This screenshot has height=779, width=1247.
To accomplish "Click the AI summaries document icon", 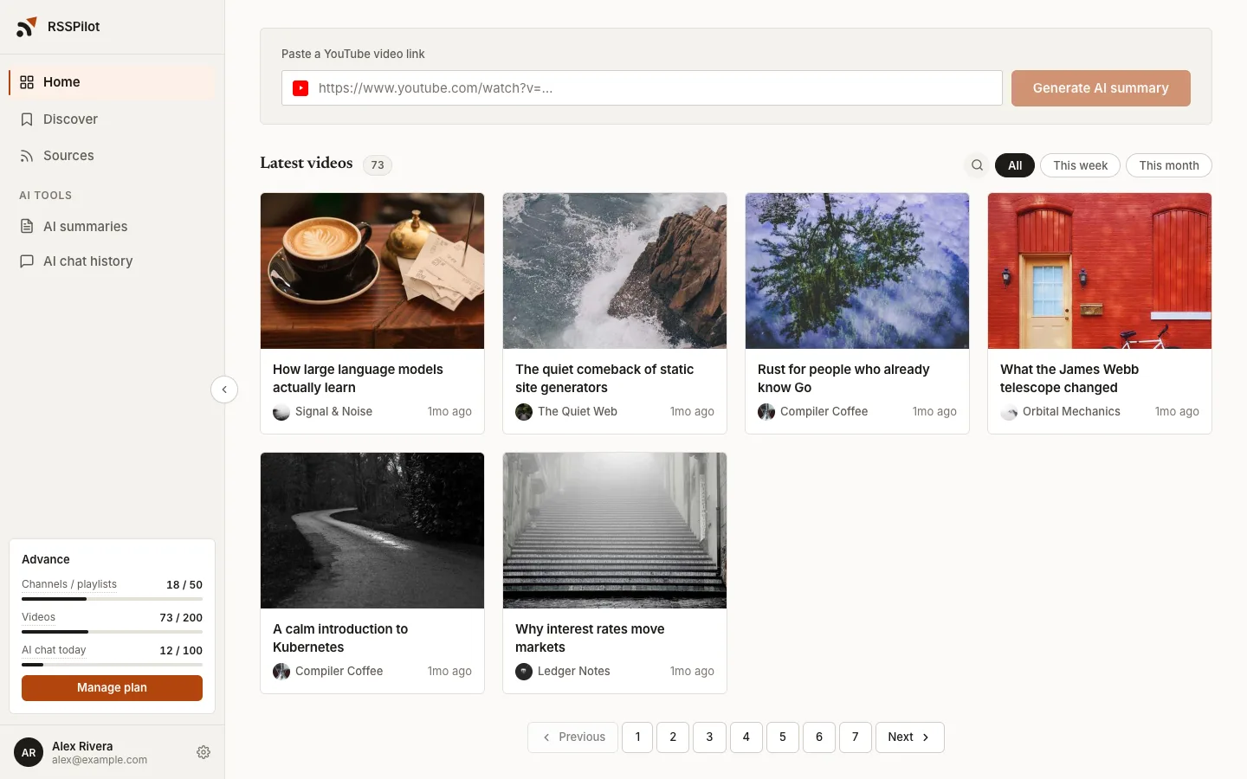I will (x=27, y=227).
